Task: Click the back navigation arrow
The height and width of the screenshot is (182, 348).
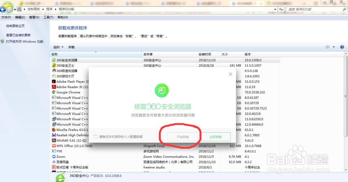Action: (3, 9)
